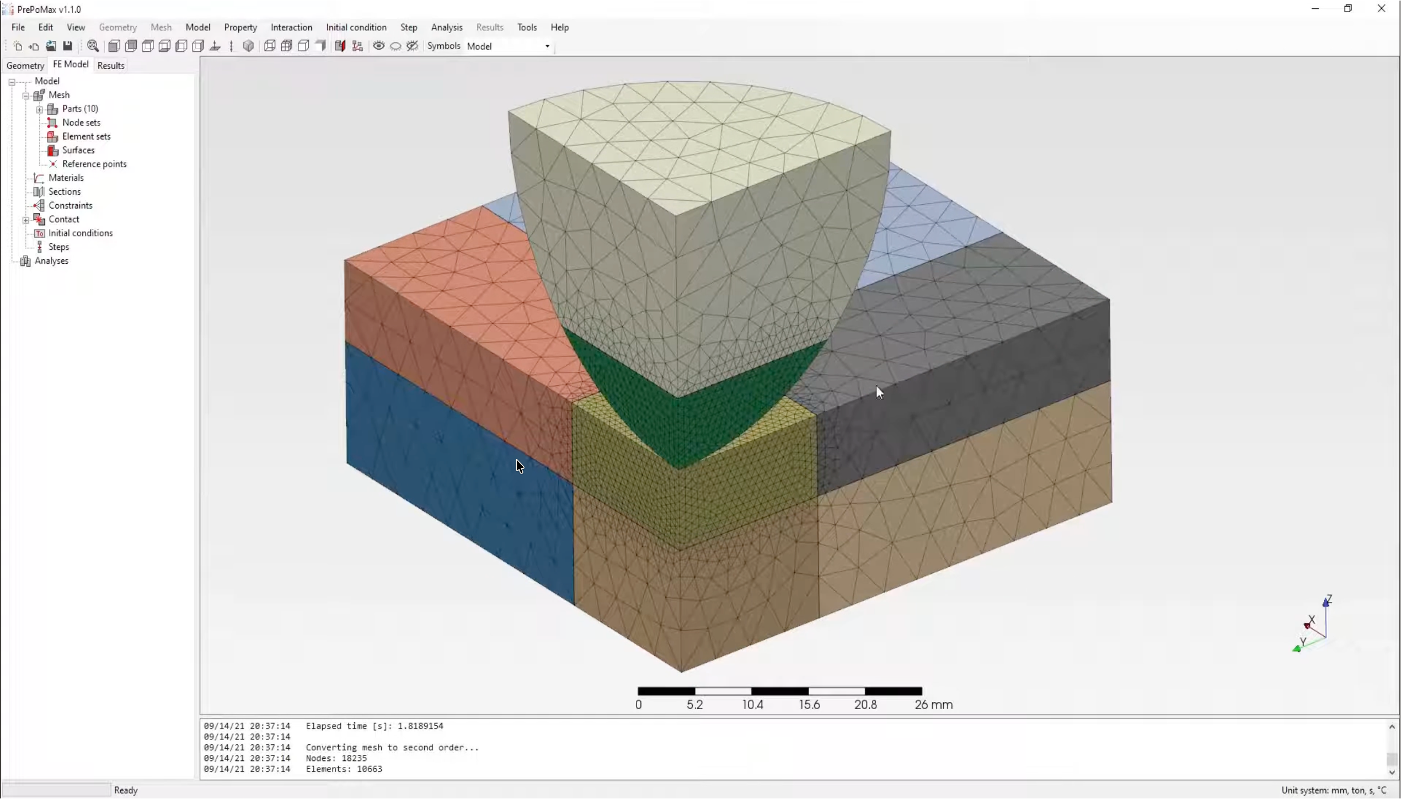The width and height of the screenshot is (1401, 799).
Task: Select the isometric view cube icon
Action: coord(248,46)
